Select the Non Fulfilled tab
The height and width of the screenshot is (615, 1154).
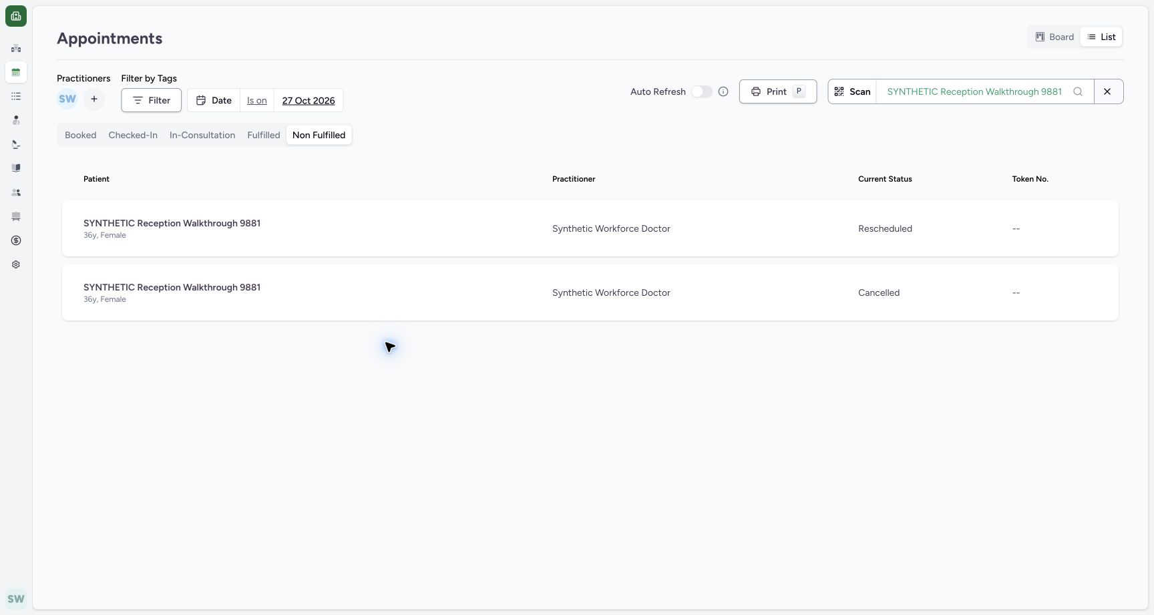[x=319, y=135]
